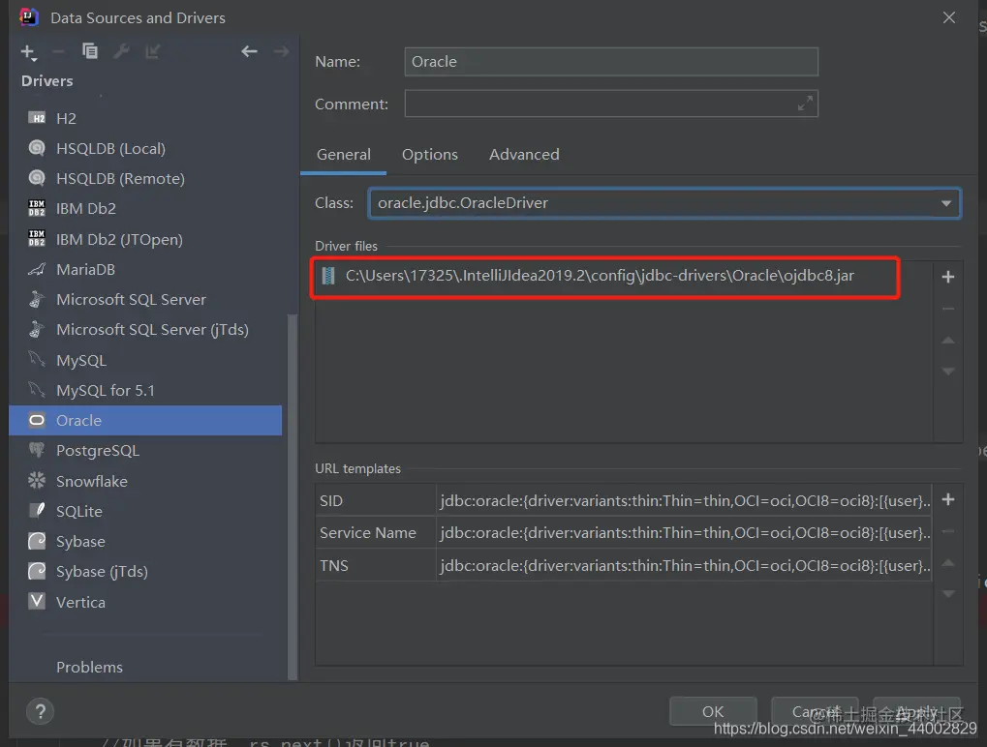This screenshot has width=987, height=747.
Task: Click the H2 database icon
Action: (37, 118)
